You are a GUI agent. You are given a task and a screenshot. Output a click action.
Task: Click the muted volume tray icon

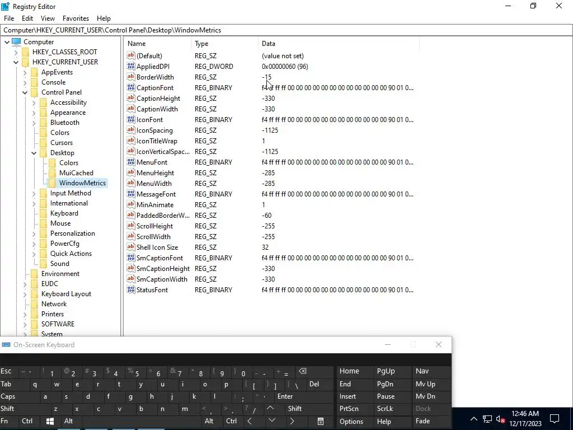point(500,419)
